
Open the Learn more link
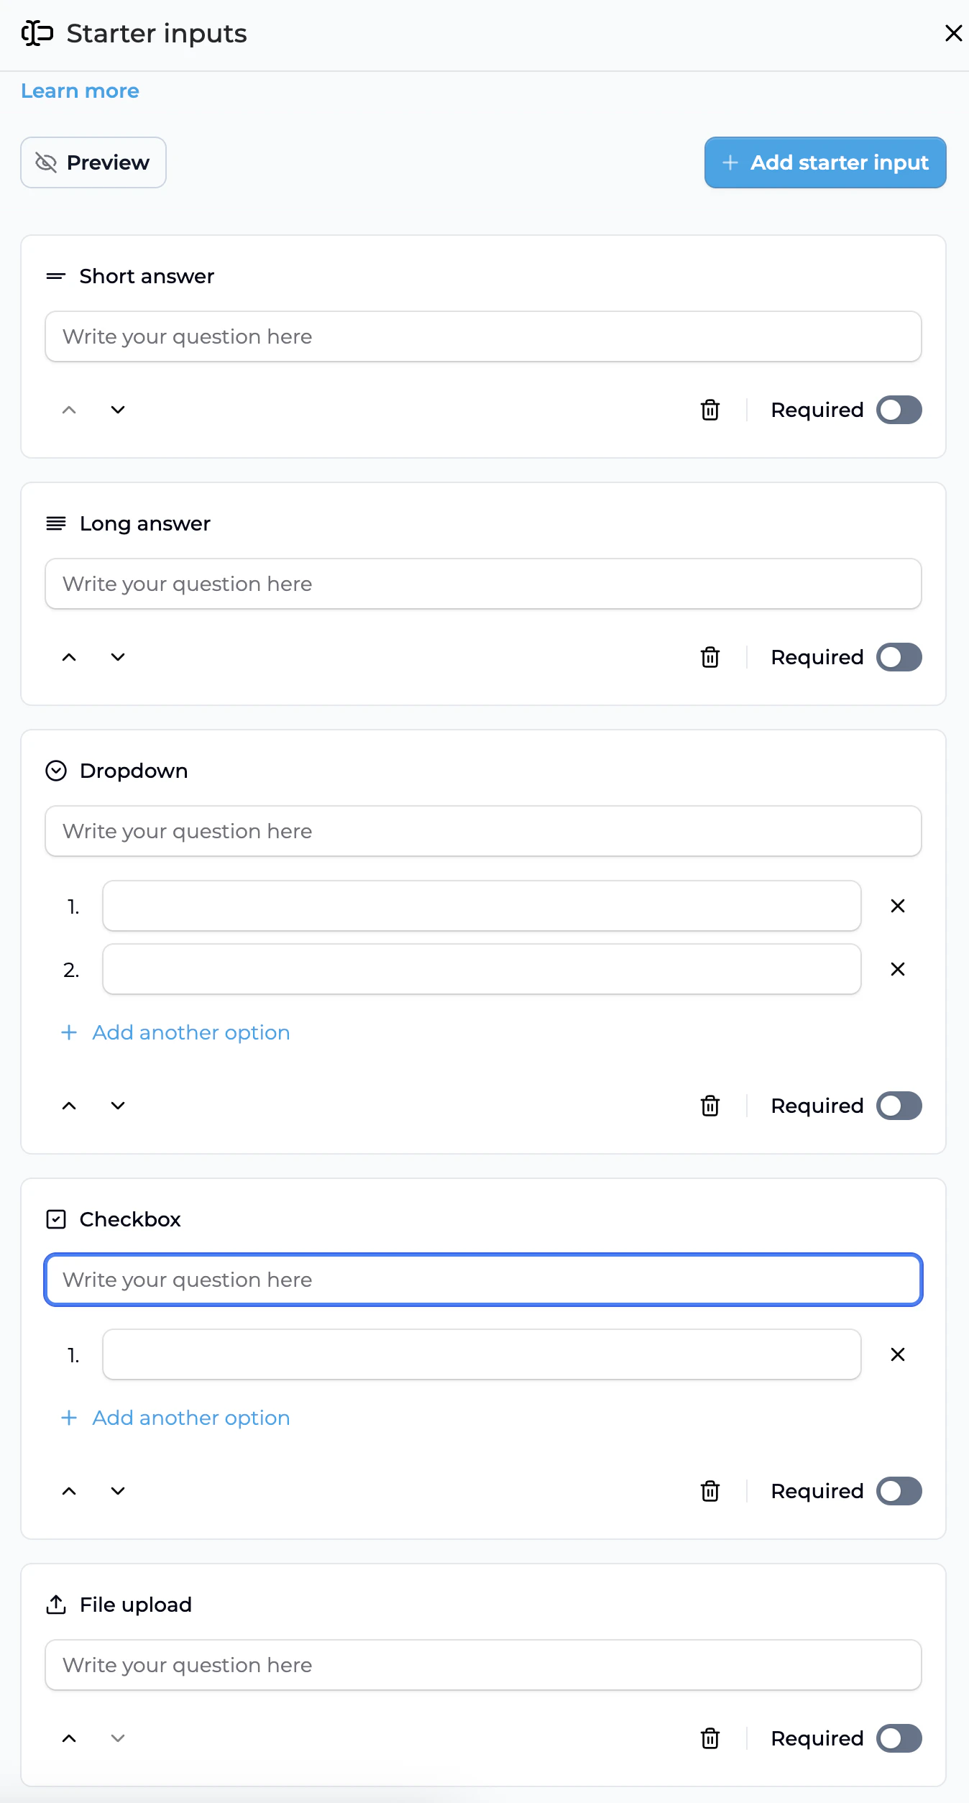coord(79,91)
